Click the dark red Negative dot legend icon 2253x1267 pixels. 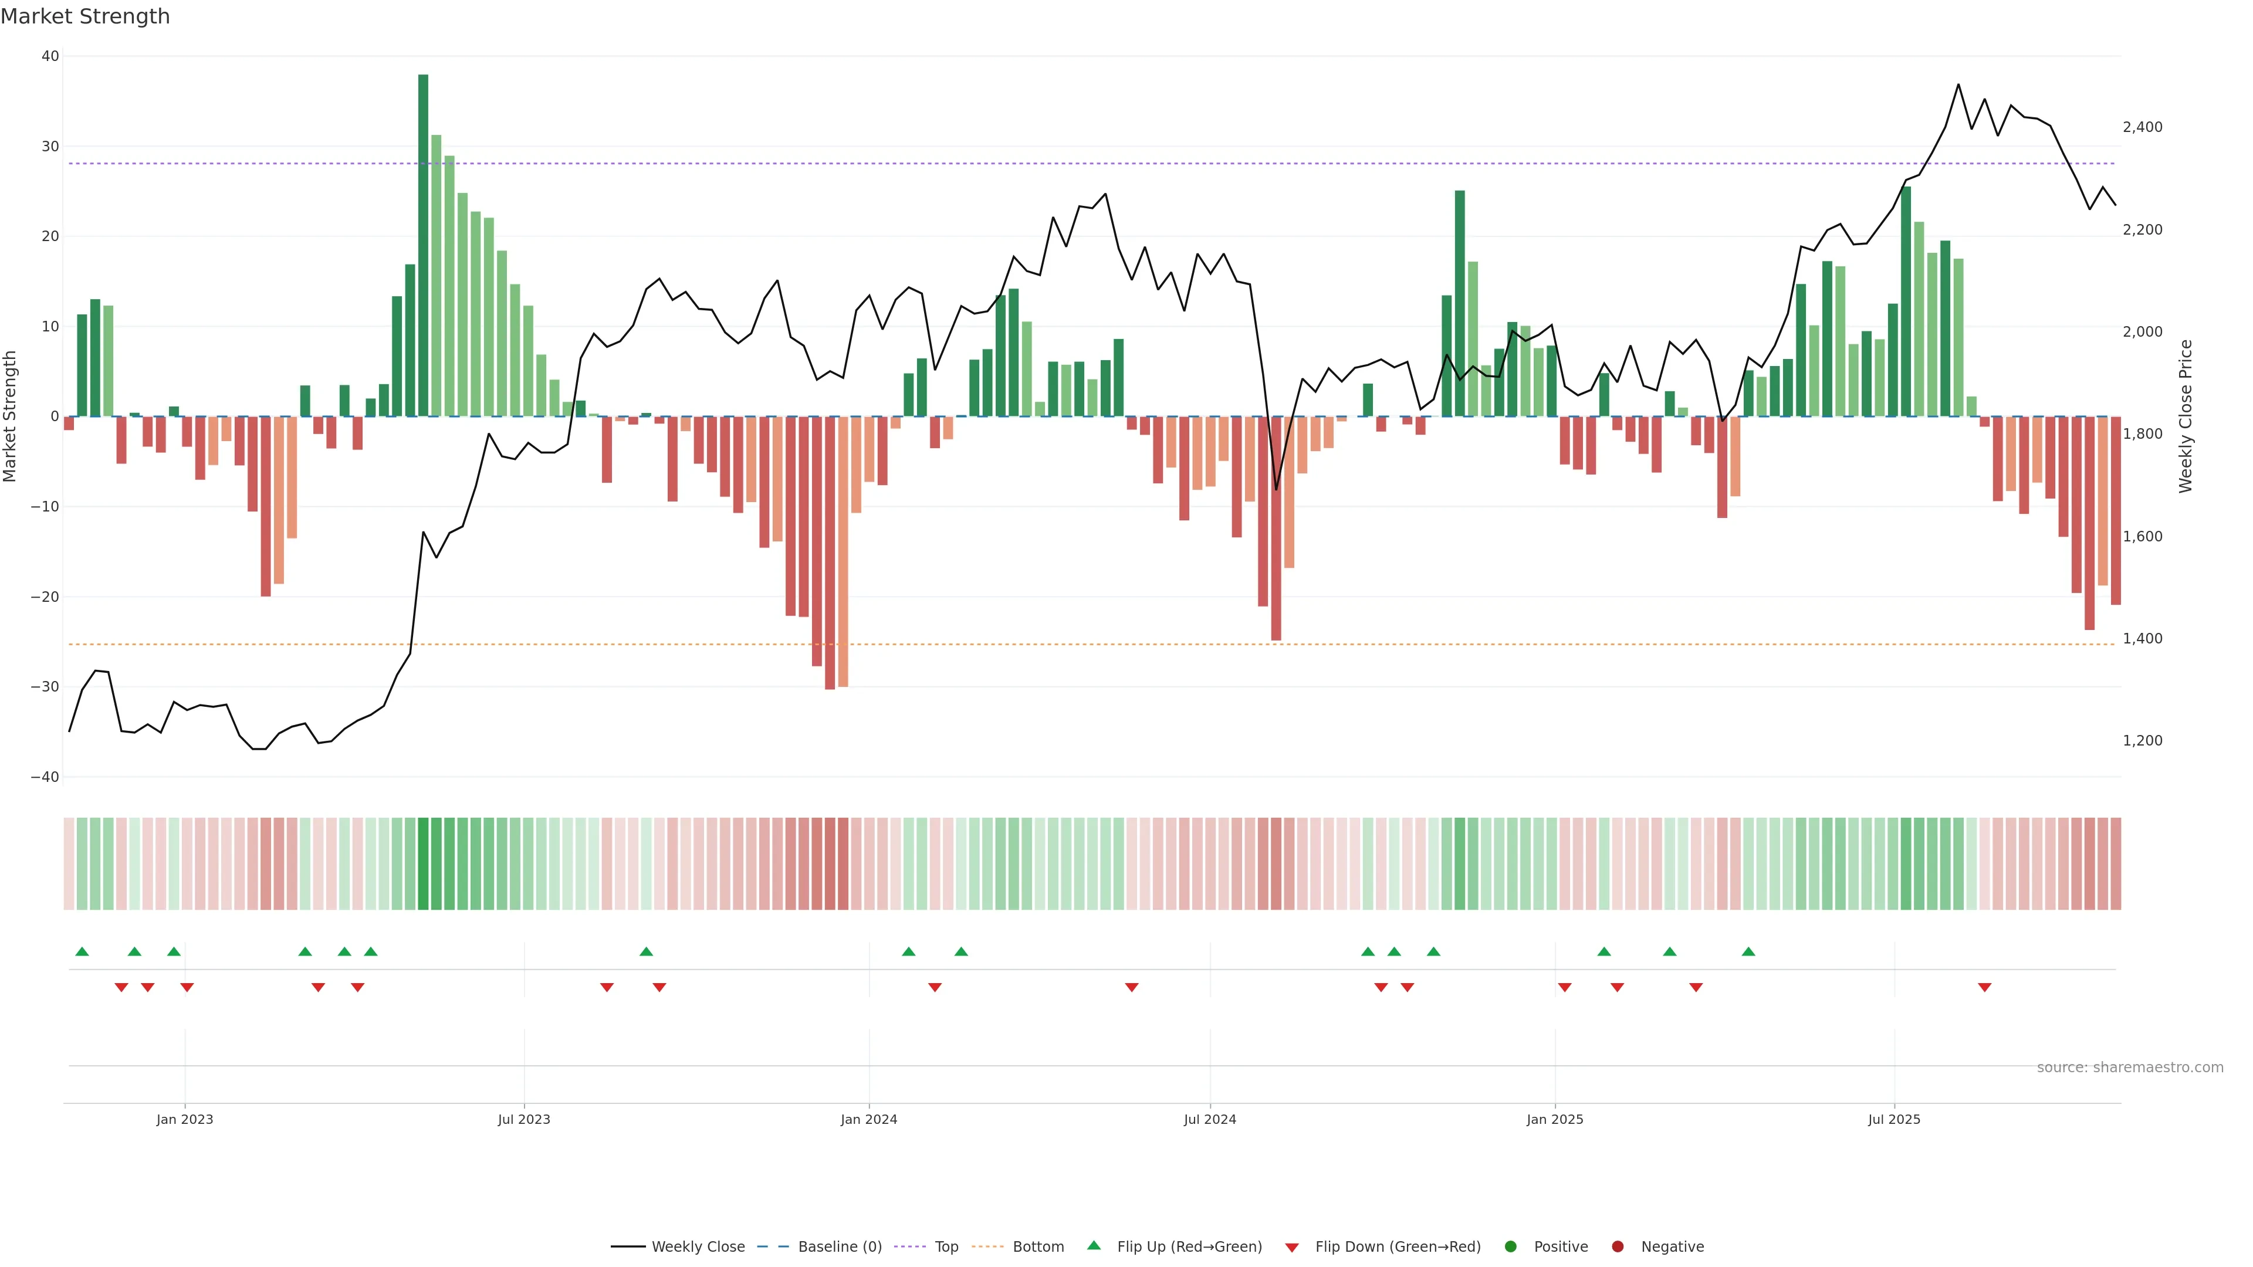pos(1617,1246)
